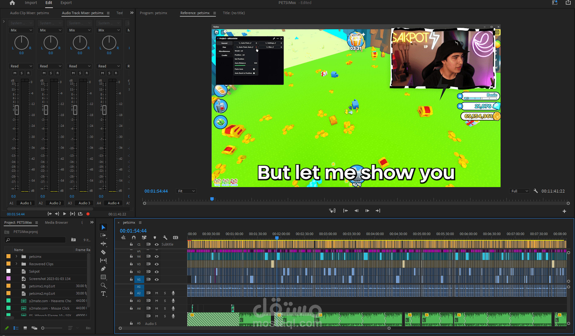The image size is (575, 336).
Task: Show the effects and sends section in mixer
Action: point(4,22)
